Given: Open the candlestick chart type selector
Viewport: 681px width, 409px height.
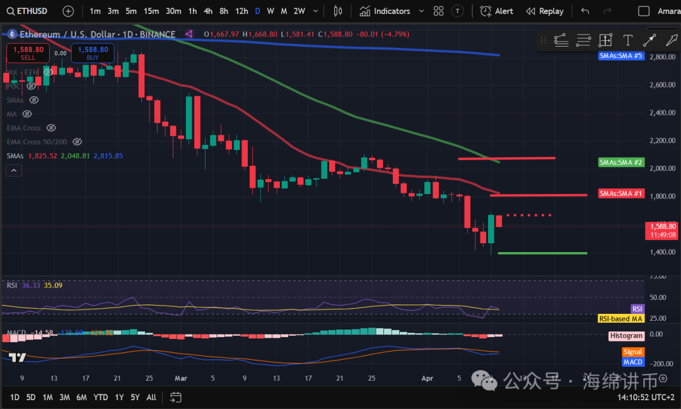Looking at the screenshot, I should coord(338,11).
